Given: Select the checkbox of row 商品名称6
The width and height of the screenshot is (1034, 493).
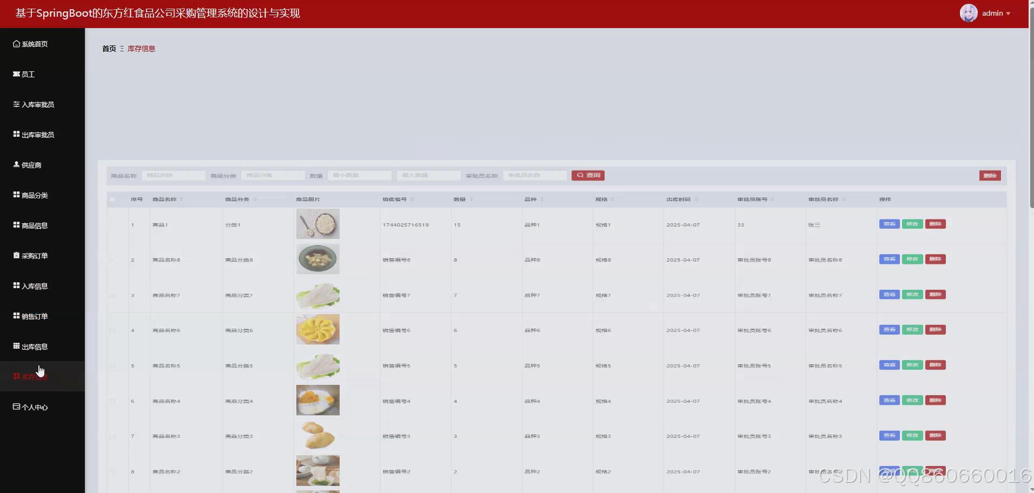Looking at the screenshot, I should (x=112, y=331).
